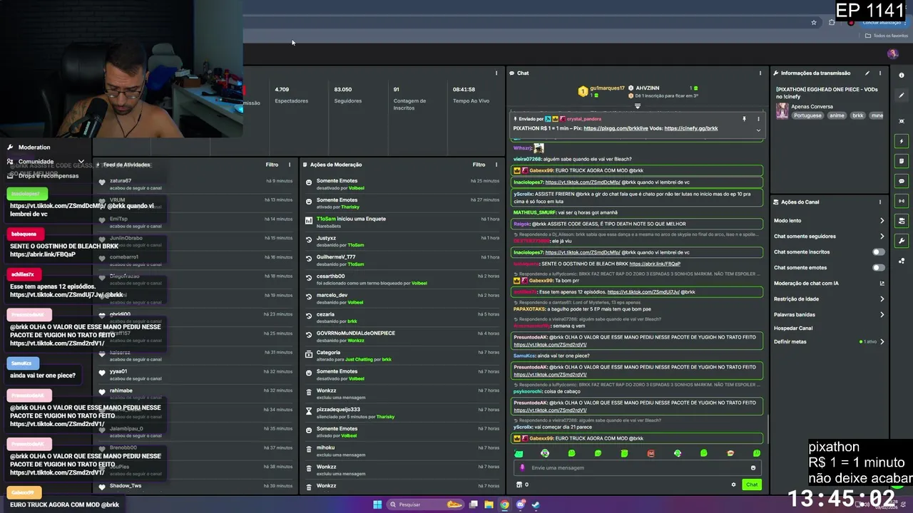Screen dimensions: 913x513
Task: Select the Moderation overlay item
Action: (x=34, y=147)
